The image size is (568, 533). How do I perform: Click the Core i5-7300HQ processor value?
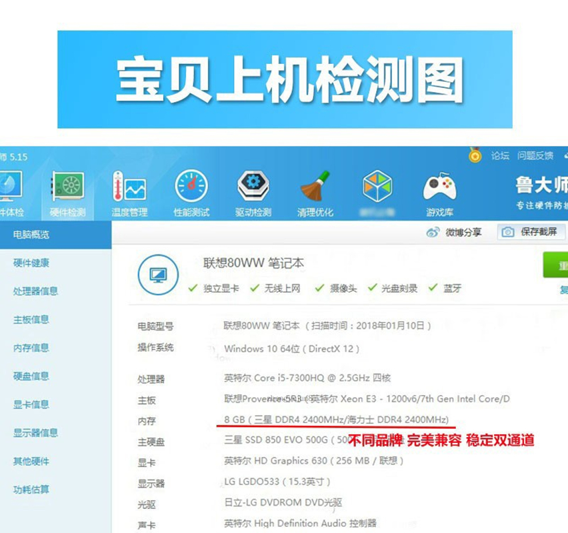point(307,378)
